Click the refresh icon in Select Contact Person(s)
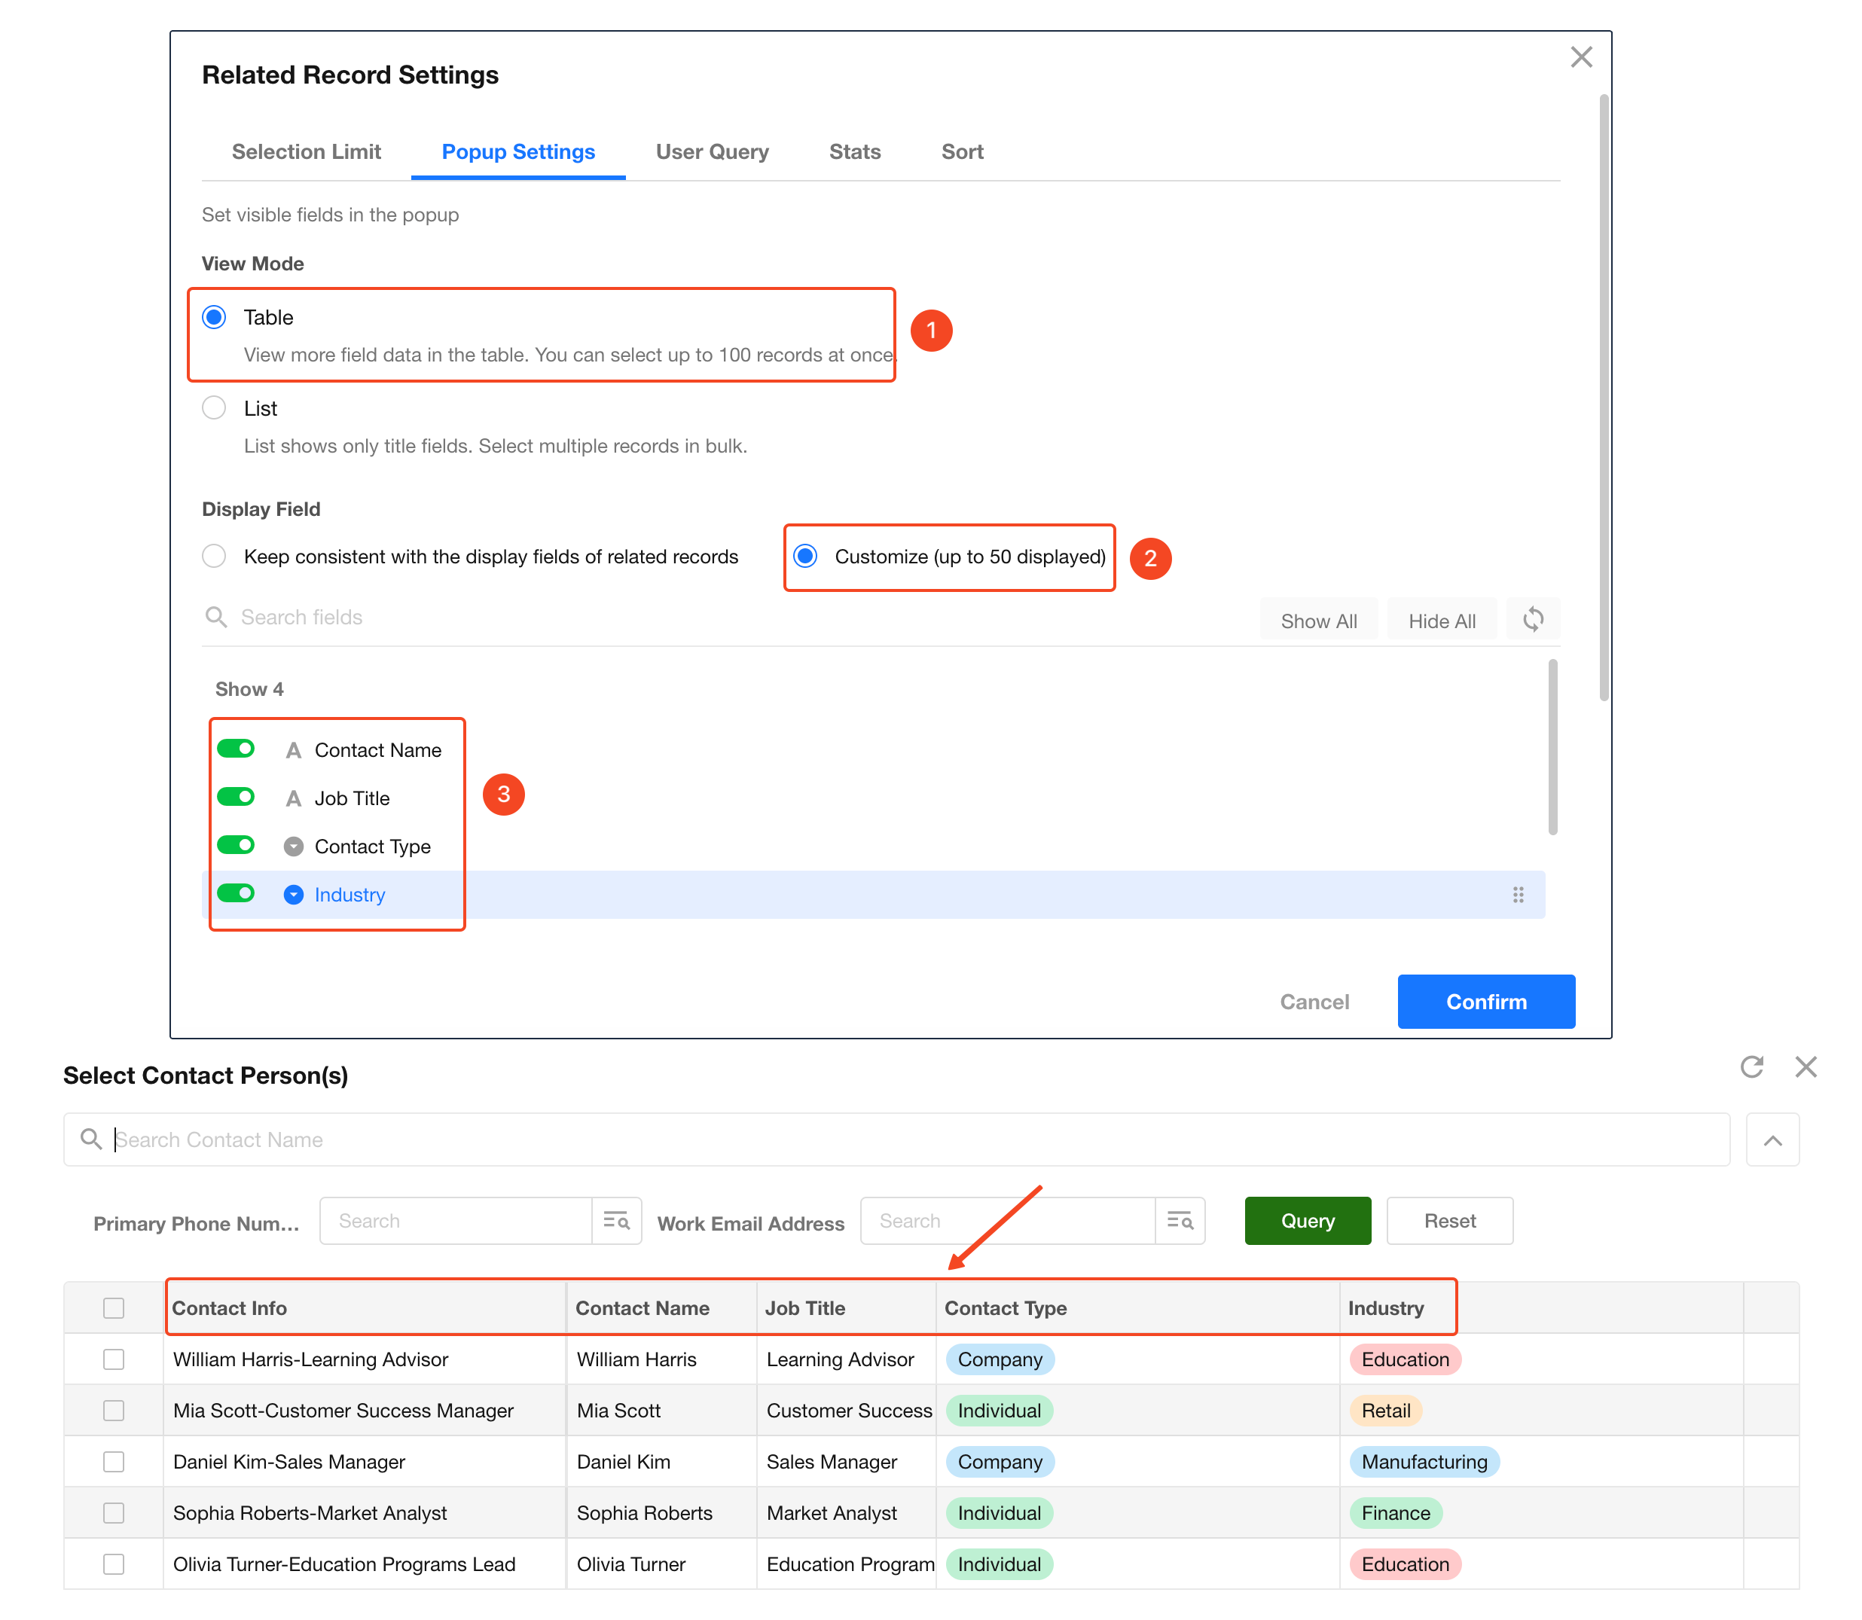The width and height of the screenshot is (1862, 1620). 1752,1066
